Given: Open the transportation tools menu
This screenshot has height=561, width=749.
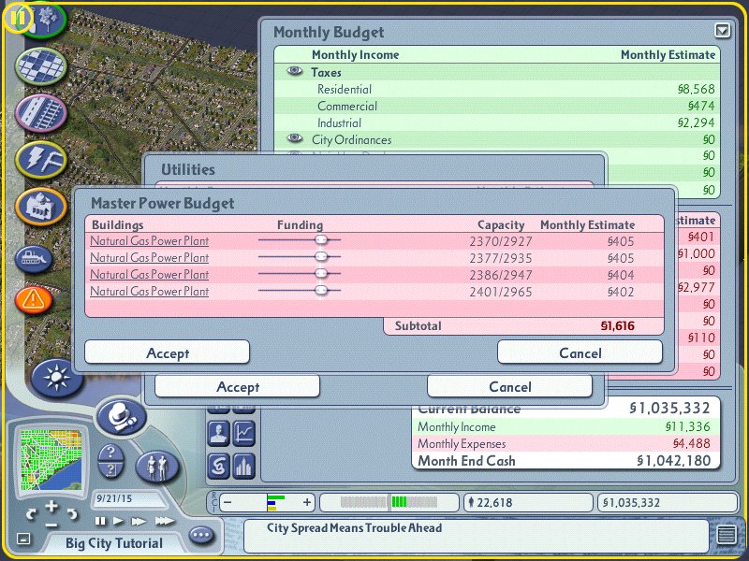Looking at the screenshot, I should click(x=40, y=112).
